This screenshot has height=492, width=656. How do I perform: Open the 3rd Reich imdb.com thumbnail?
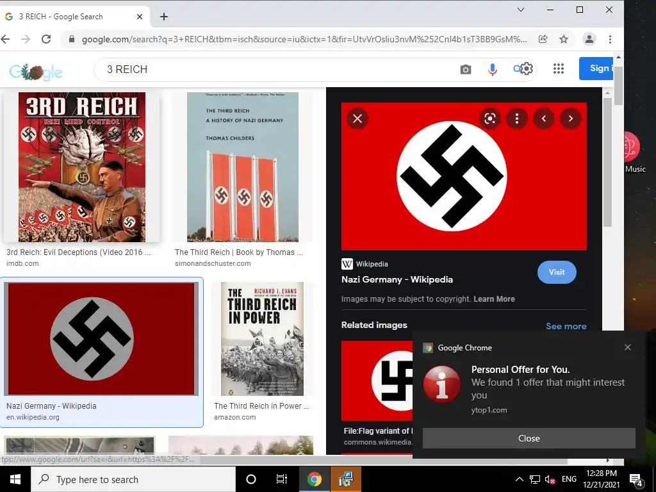pos(82,167)
